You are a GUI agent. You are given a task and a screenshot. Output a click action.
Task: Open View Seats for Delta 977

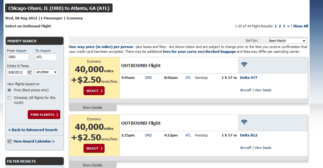pyautogui.click(x=263, y=90)
